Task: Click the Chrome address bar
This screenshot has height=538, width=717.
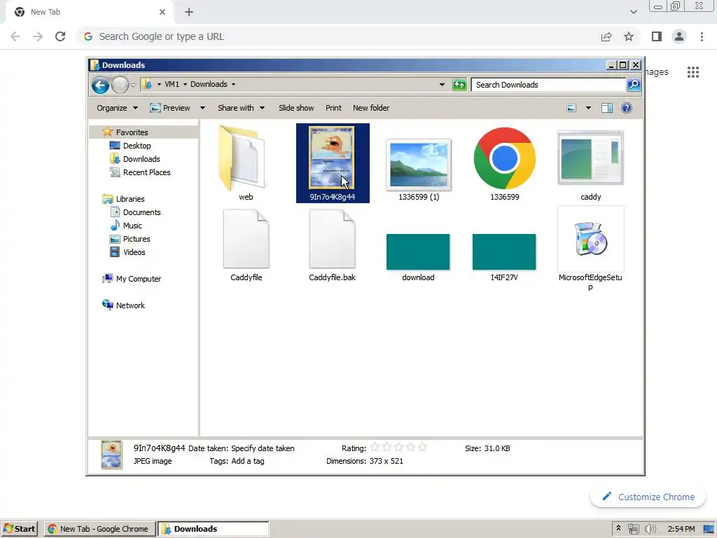Action: tap(338, 36)
